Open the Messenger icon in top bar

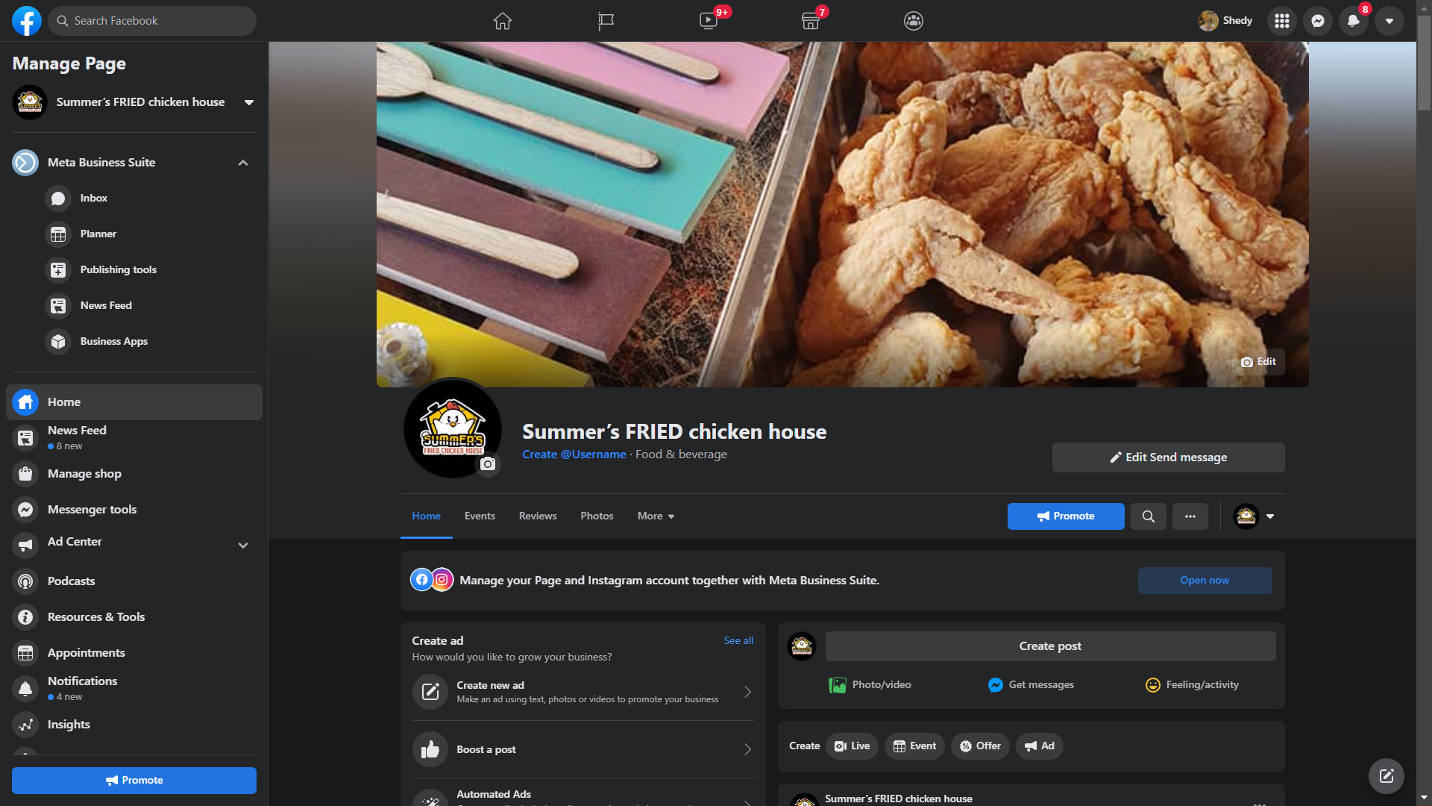[x=1318, y=21]
